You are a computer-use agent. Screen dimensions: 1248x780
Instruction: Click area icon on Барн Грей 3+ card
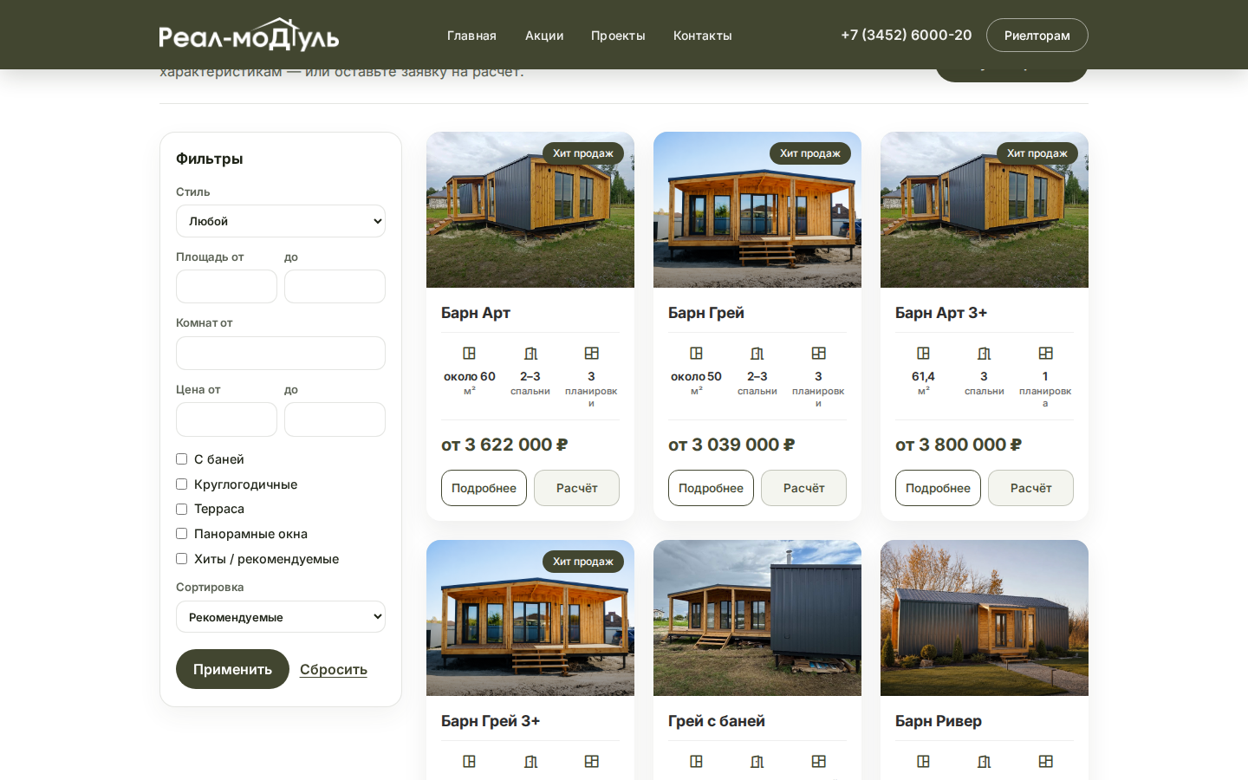[470, 762]
